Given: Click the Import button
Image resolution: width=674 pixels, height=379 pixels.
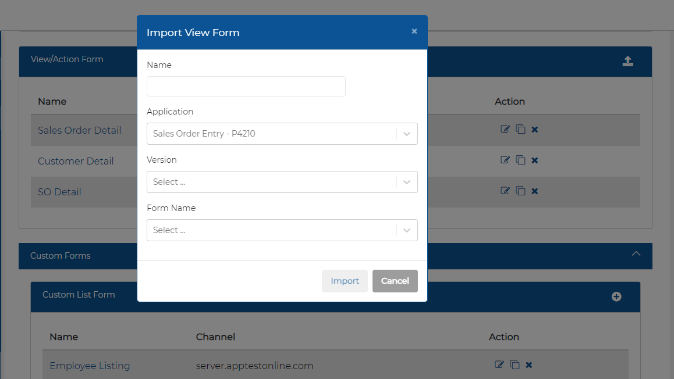Looking at the screenshot, I should point(345,281).
